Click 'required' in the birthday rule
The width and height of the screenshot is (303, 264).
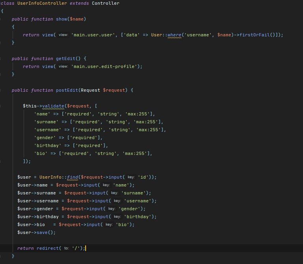click(x=89, y=146)
